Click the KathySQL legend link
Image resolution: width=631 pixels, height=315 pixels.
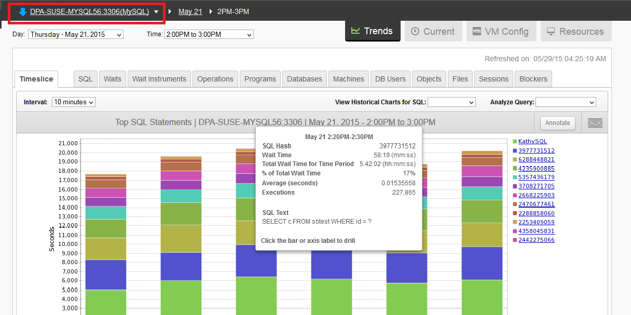click(532, 141)
